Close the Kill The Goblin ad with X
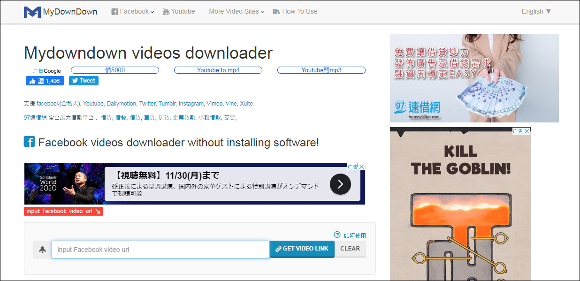The image size is (580, 281). pyautogui.click(x=527, y=131)
